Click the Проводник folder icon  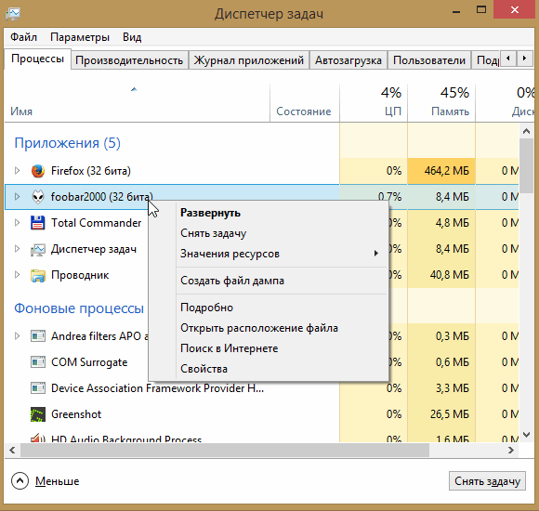pos(38,275)
